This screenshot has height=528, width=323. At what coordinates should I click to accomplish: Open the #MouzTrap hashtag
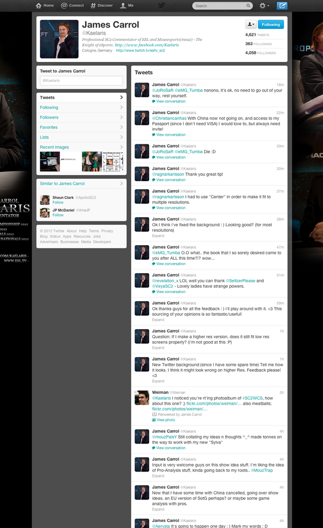[x=262, y=470]
